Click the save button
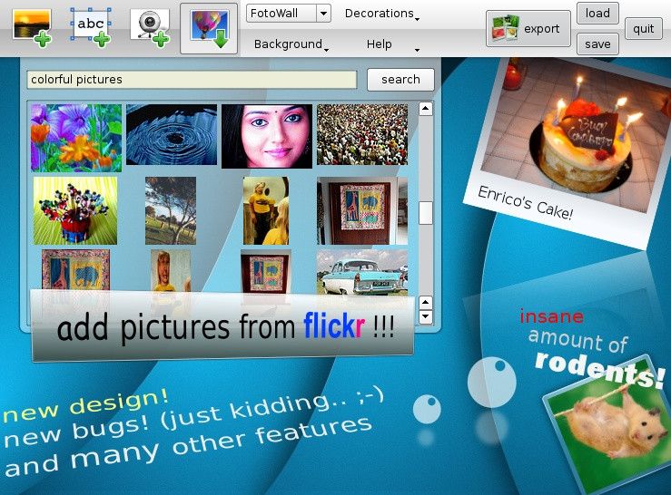 (597, 44)
